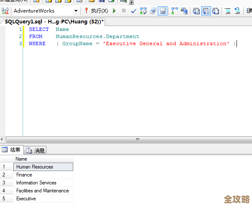Image resolution: width=252 pixels, height=207 pixels.
Task: Select the Results to File icon
Action: coord(216,11)
